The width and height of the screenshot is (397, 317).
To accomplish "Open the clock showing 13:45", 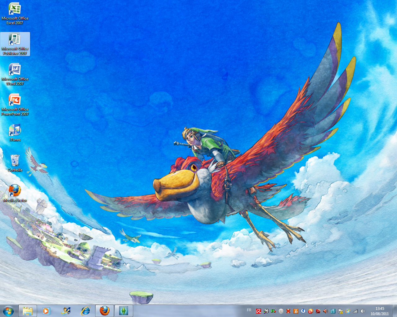I will coord(380,311).
